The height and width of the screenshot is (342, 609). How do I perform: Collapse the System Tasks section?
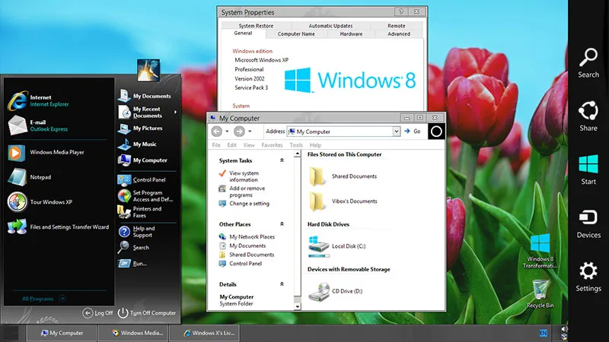point(282,160)
